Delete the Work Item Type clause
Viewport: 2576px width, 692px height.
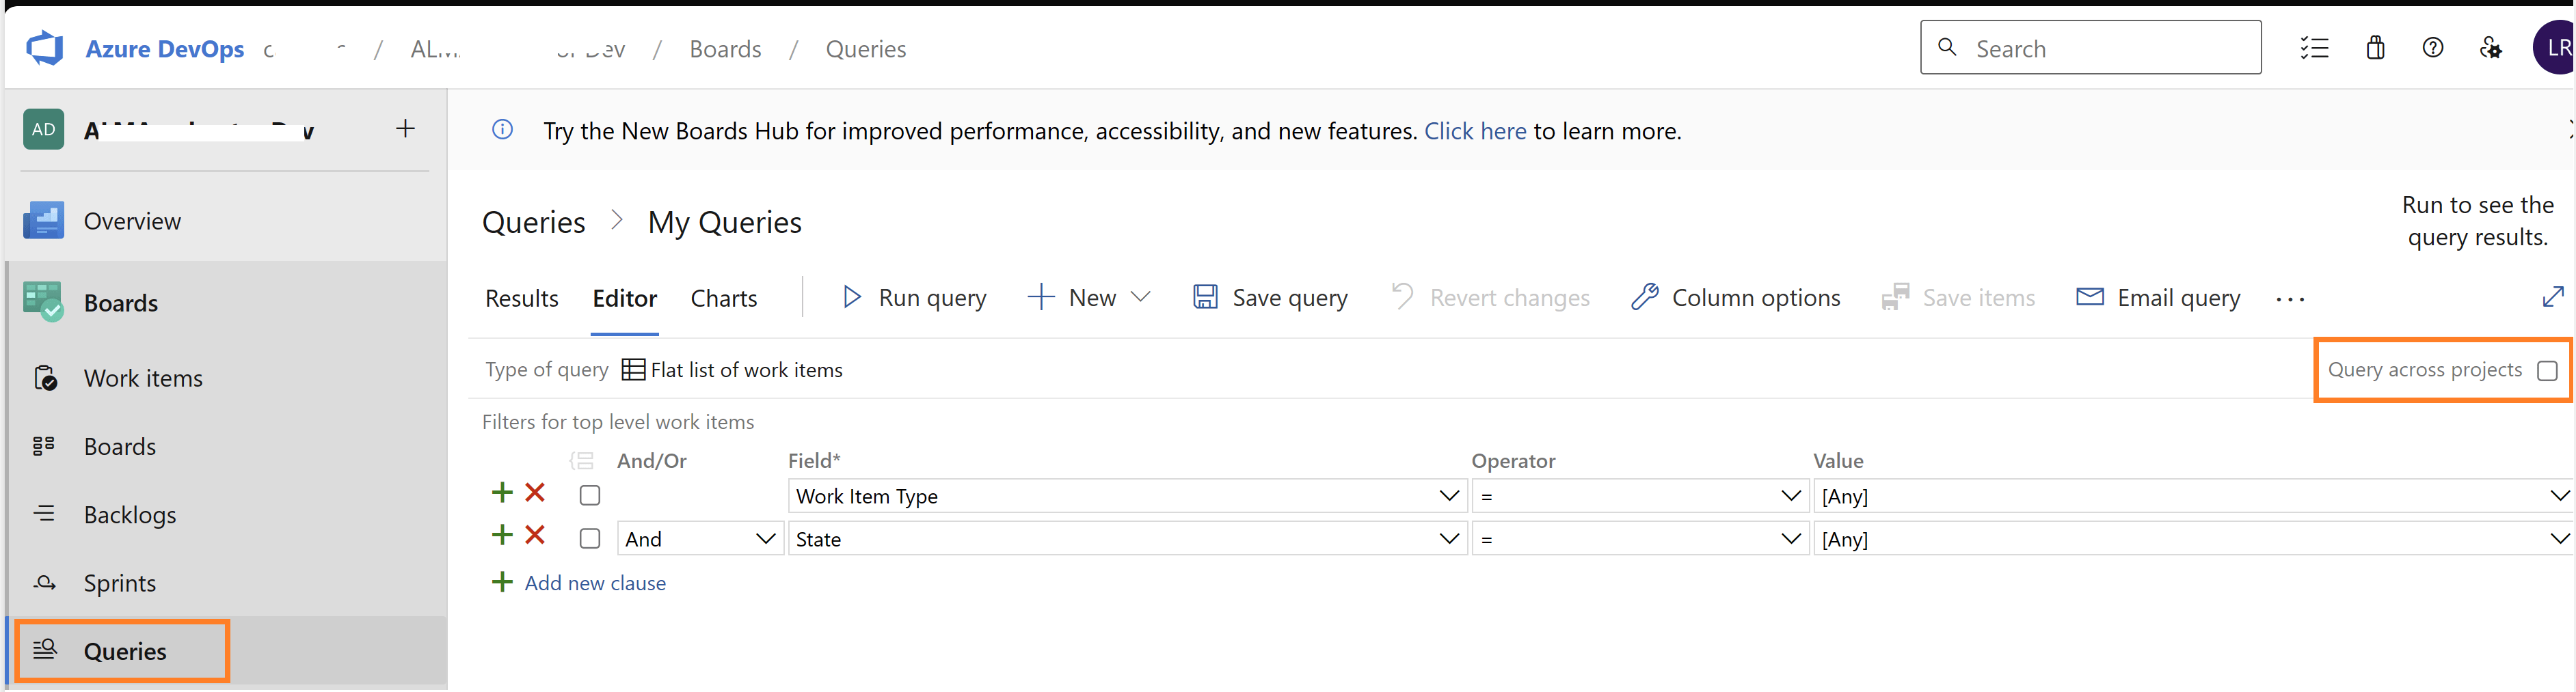tap(535, 493)
